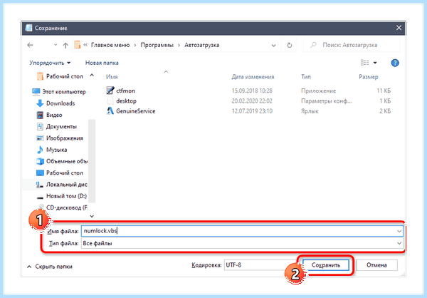Select the GenuineService shortcut
Screen dimensions: 427x298
click(136, 111)
